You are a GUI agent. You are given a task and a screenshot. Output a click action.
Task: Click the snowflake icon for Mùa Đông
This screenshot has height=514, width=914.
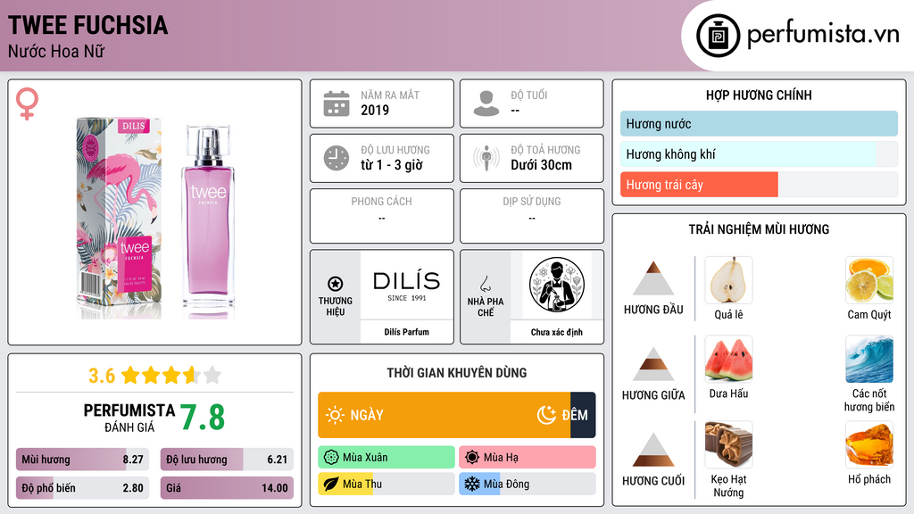tap(472, 484)
